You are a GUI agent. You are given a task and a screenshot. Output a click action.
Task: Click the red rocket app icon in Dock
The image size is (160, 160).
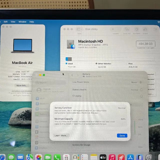tap(121, 157)
